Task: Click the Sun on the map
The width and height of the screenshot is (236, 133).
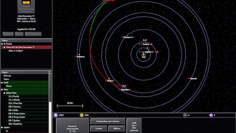Action: coord(143,55)
